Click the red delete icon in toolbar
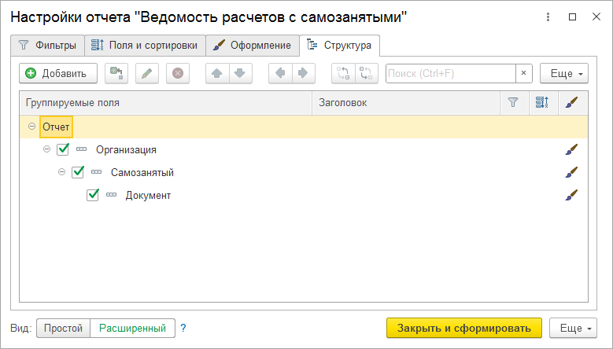Viewport: 613px width, 349px height. point(178,73)
